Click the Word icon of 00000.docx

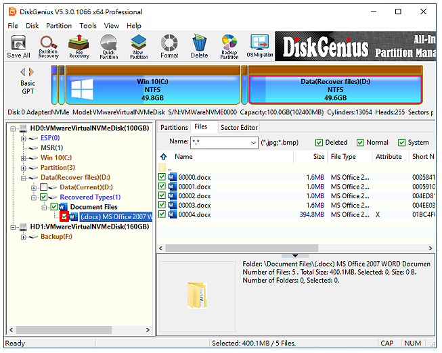172,177
